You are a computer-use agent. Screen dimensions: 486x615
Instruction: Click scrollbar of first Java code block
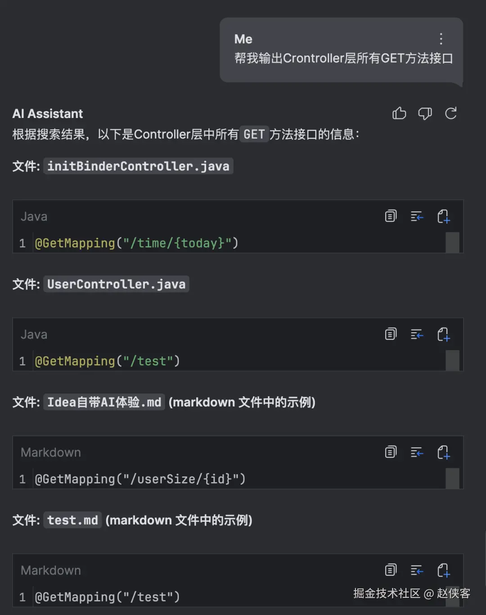(x=452, y=243)
